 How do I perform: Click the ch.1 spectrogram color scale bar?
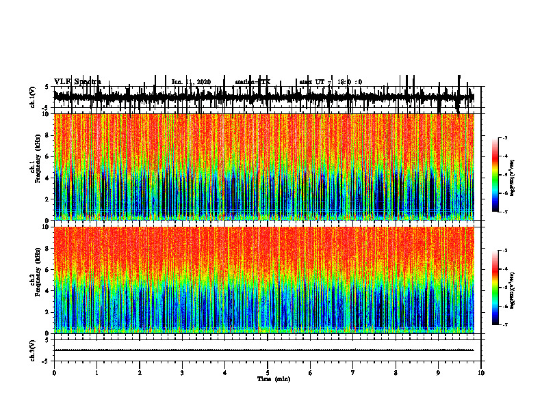pos(495,175)
